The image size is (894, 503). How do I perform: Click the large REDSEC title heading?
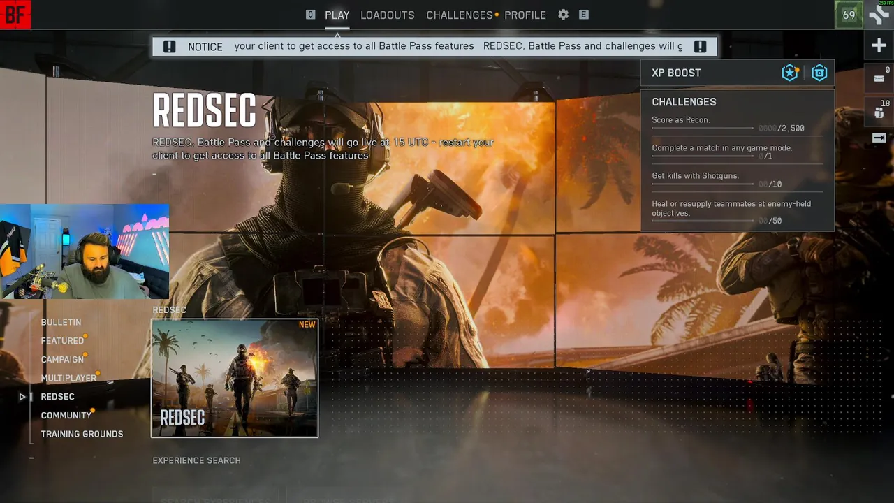(204, 111)
